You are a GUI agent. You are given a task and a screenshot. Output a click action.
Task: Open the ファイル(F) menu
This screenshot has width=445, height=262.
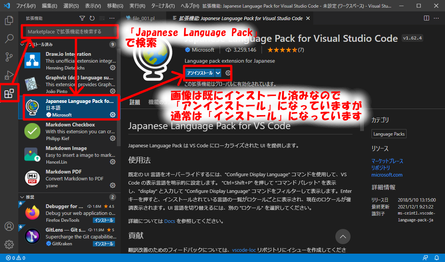tap(26, 6)
